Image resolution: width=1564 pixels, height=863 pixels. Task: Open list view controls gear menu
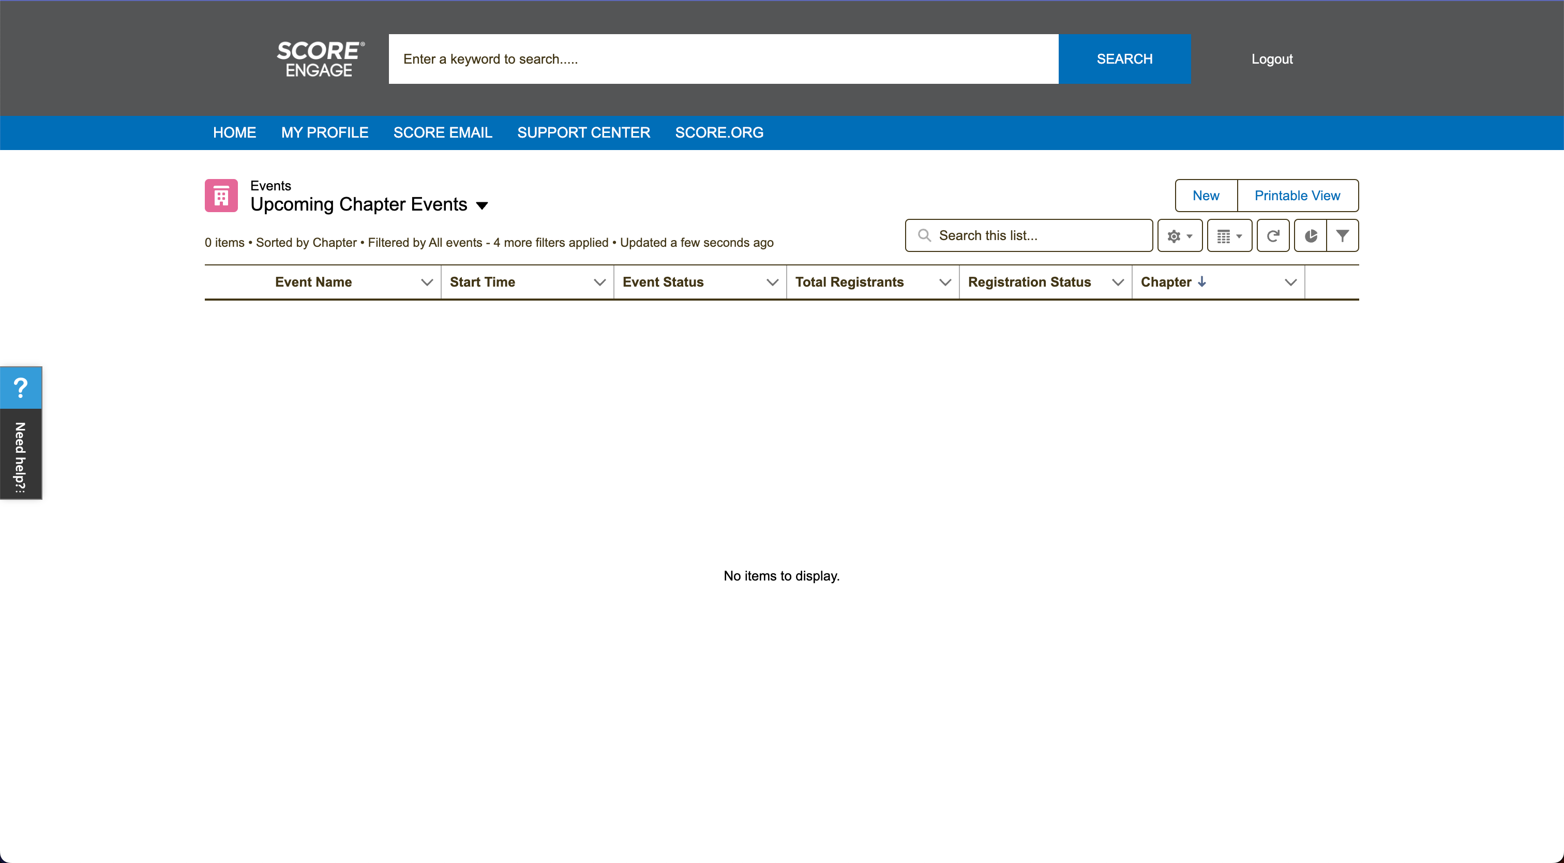pos(1180,235)
